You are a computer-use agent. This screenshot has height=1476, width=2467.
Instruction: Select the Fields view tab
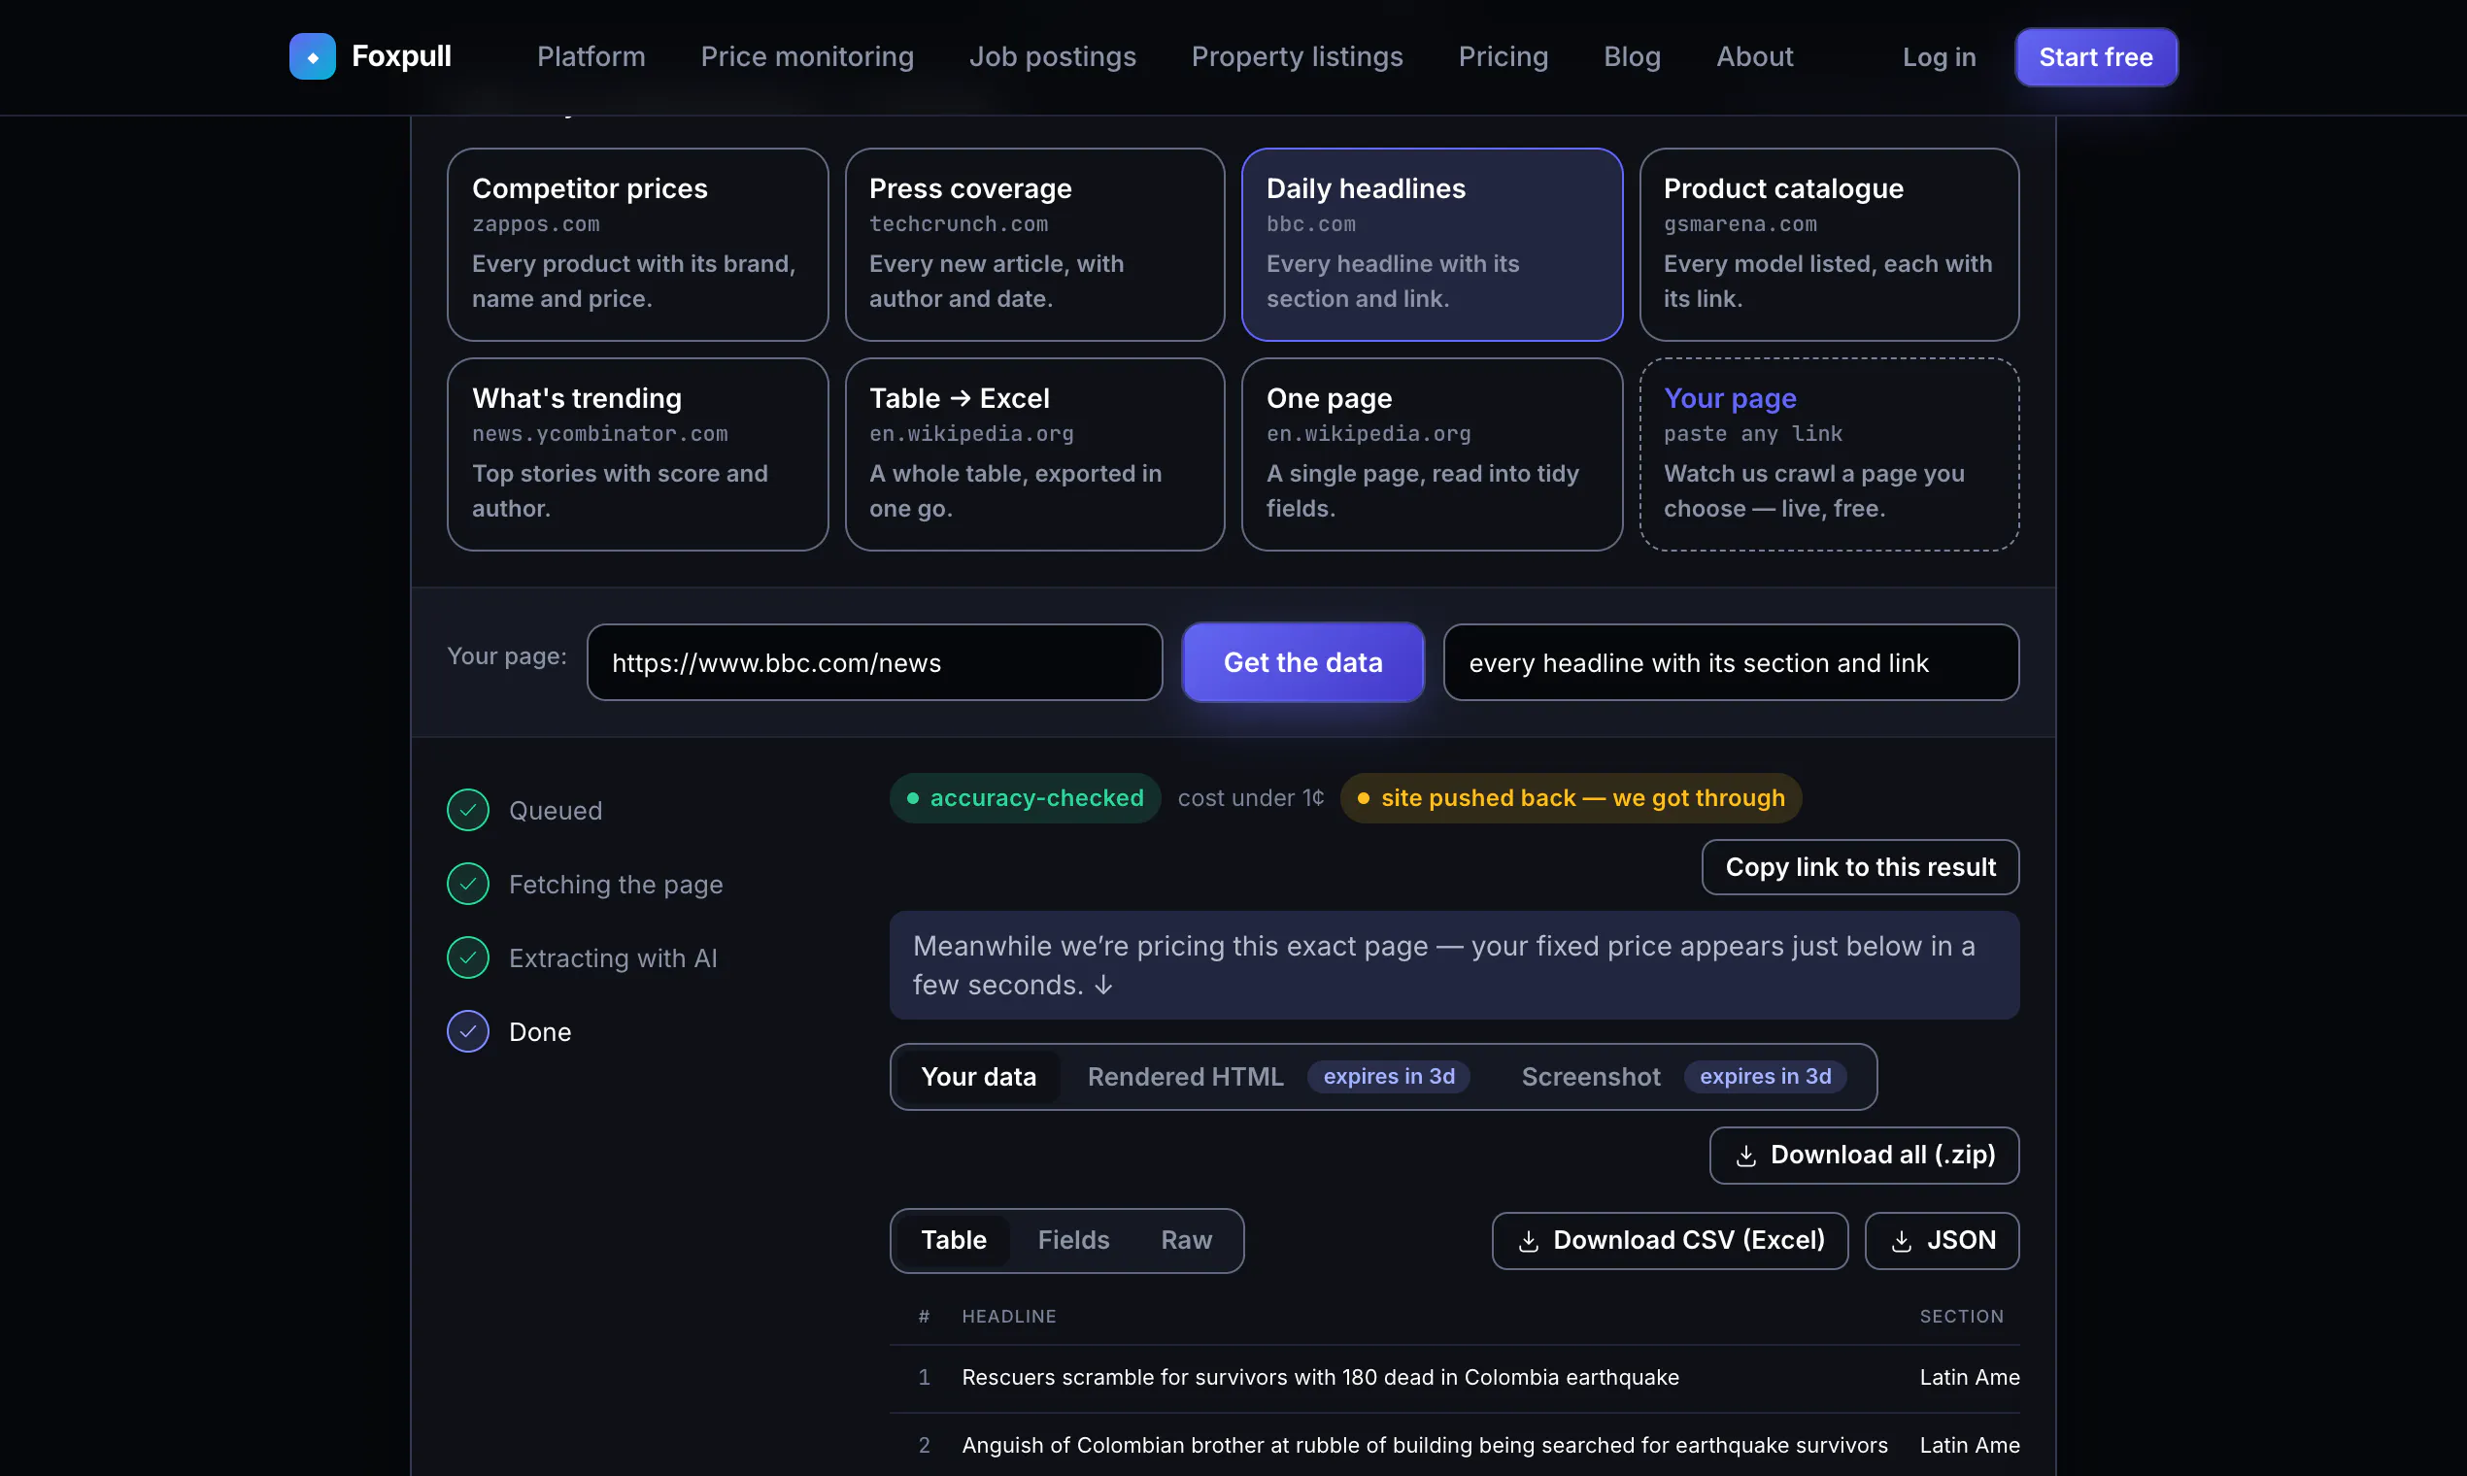(x=1073, y=1241)
